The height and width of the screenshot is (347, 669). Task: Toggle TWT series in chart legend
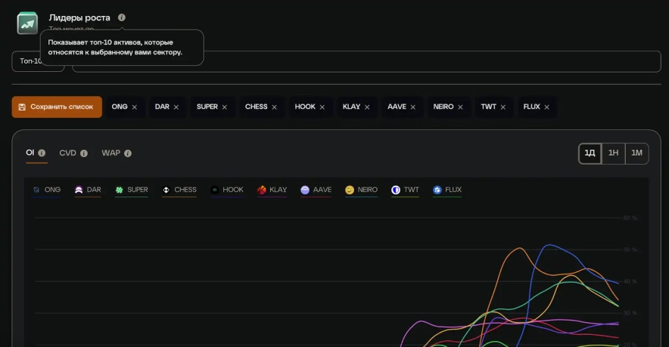click(x=405, y=190)
